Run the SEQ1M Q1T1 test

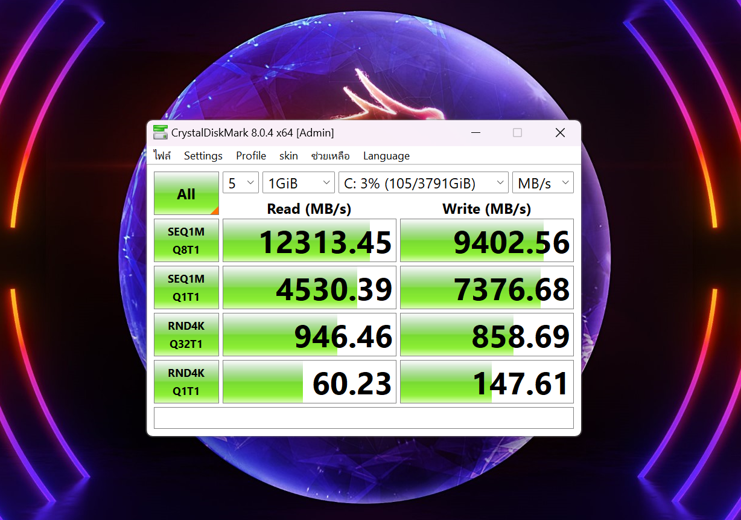186,287
